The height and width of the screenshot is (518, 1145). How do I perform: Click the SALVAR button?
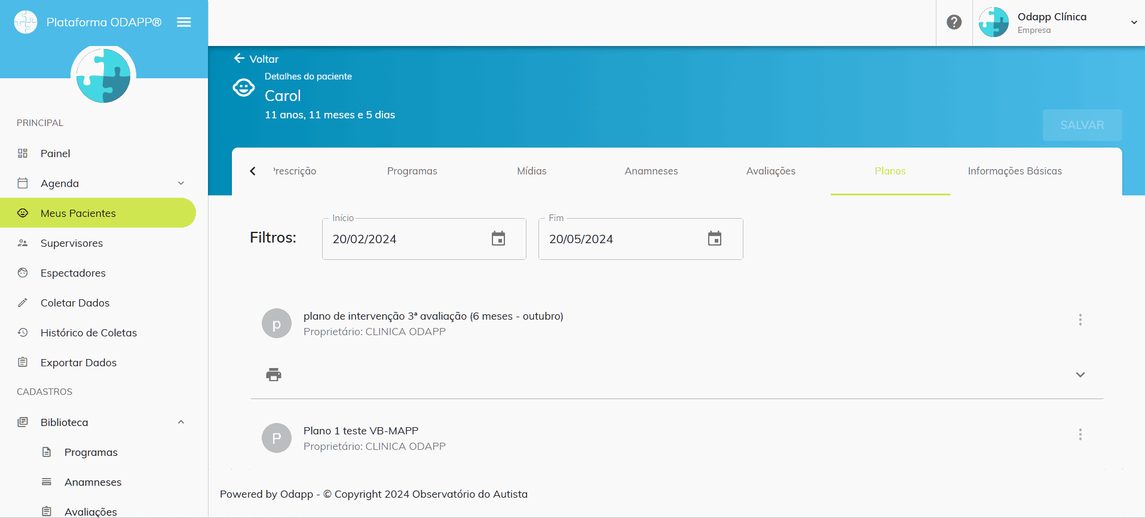click(x=1082, y=125)
